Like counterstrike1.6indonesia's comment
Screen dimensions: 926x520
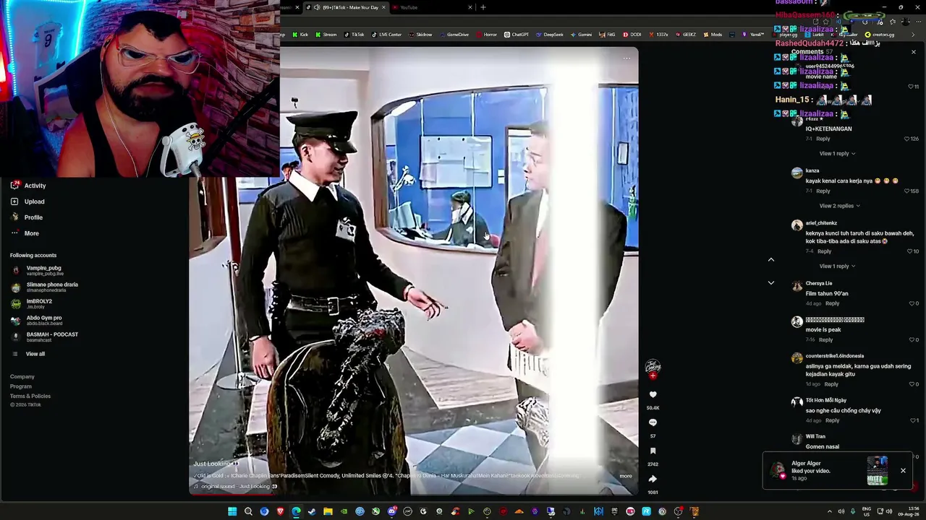pyautogui.click(x=912, y=384)
